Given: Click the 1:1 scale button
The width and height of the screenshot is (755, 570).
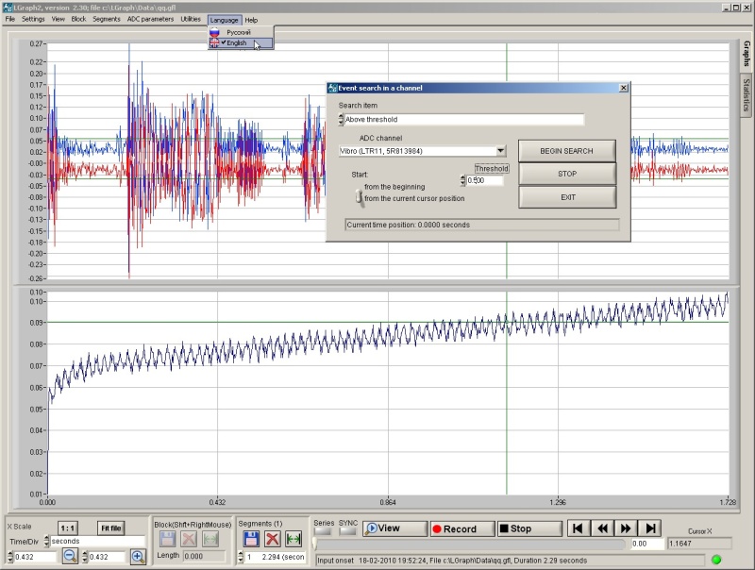Looking at the screenshot, I should click(67, 528).
